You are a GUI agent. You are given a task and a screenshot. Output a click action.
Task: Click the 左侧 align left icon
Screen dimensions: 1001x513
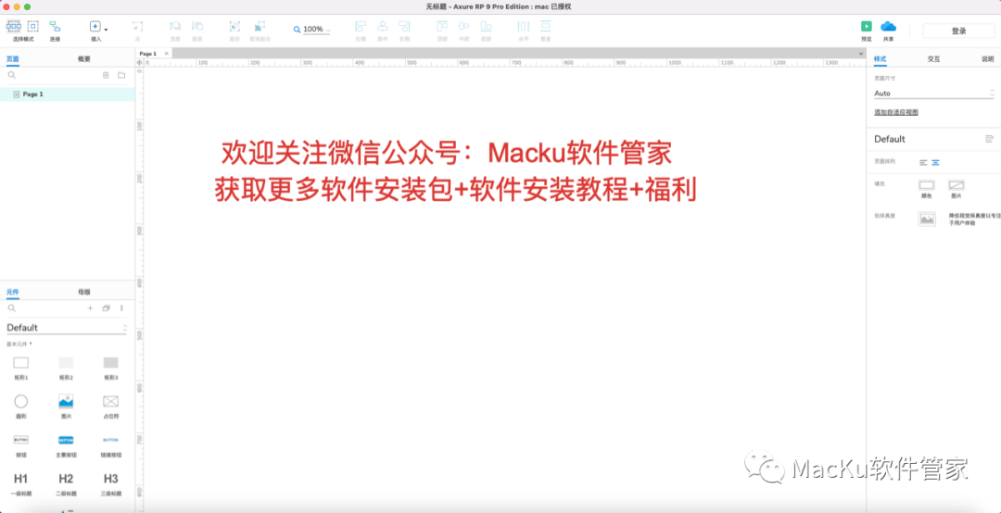point(360,27)
